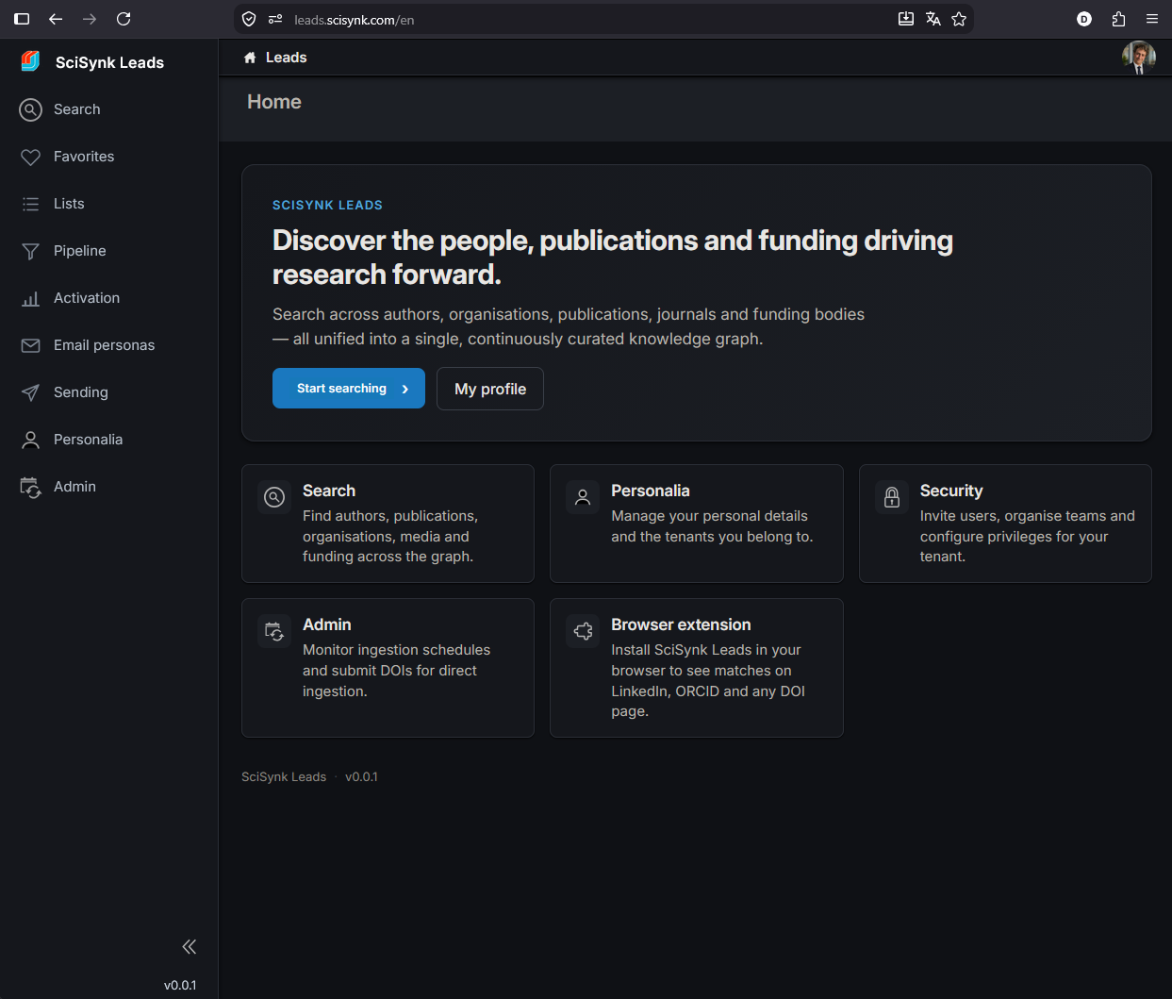Go back with the browser back arrow
Viewport: 1172px width, 999px height.
point(56,19)
